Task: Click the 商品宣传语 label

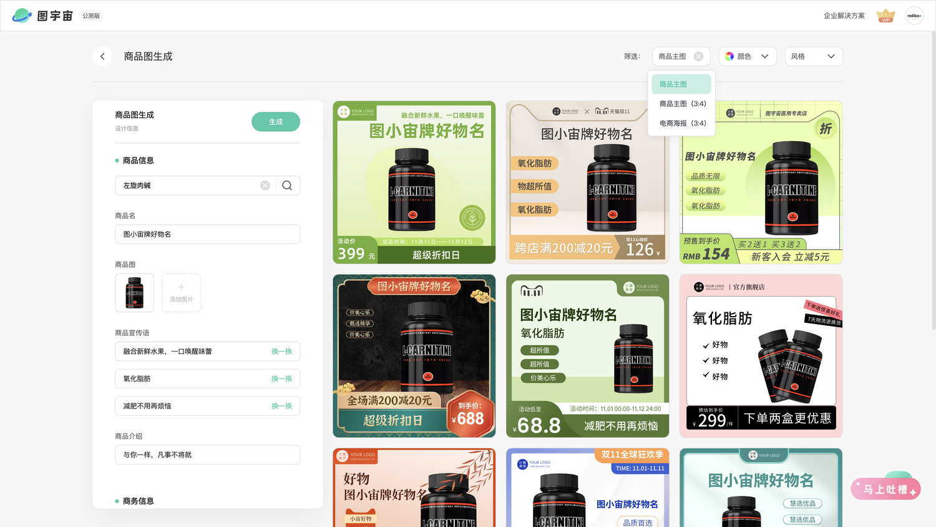Action: tap(132, 333)
